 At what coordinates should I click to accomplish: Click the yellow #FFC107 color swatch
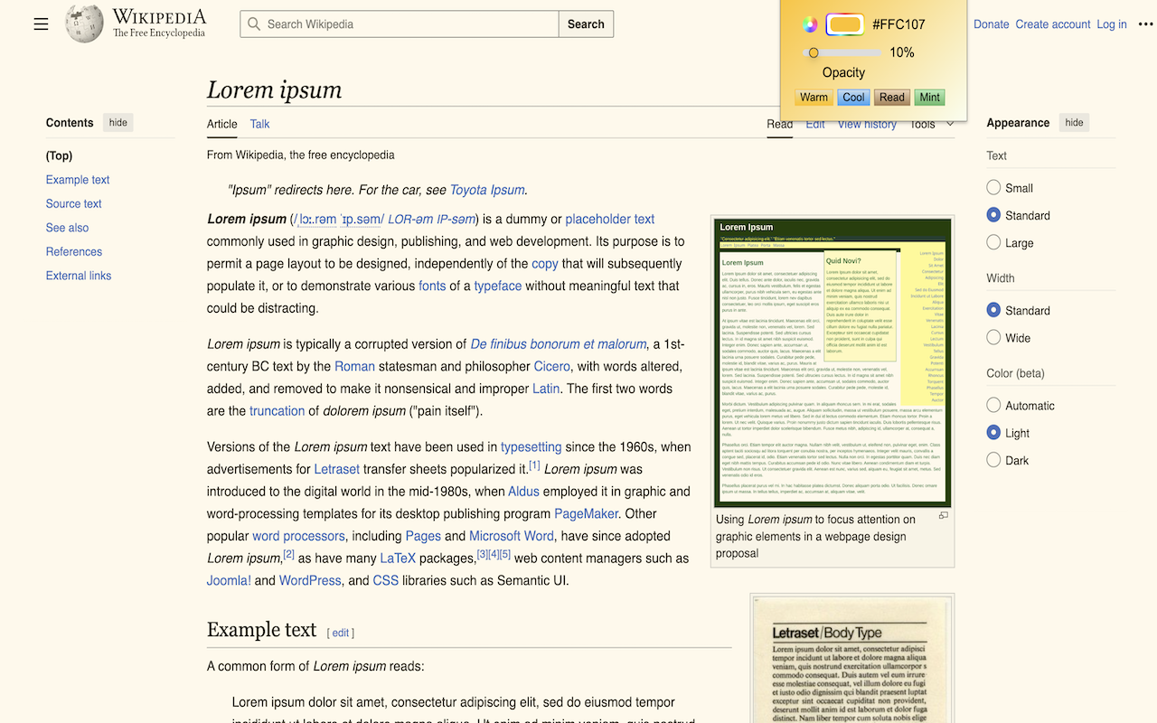[845, 24]
